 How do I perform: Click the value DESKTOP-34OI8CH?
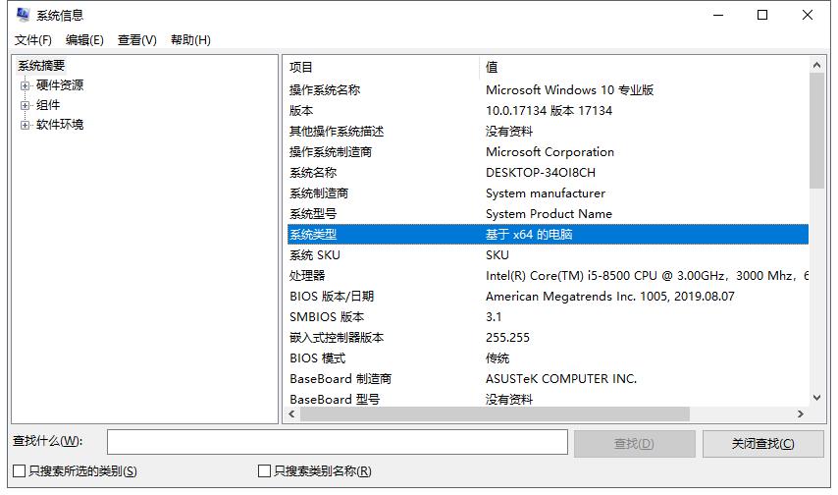541,172
